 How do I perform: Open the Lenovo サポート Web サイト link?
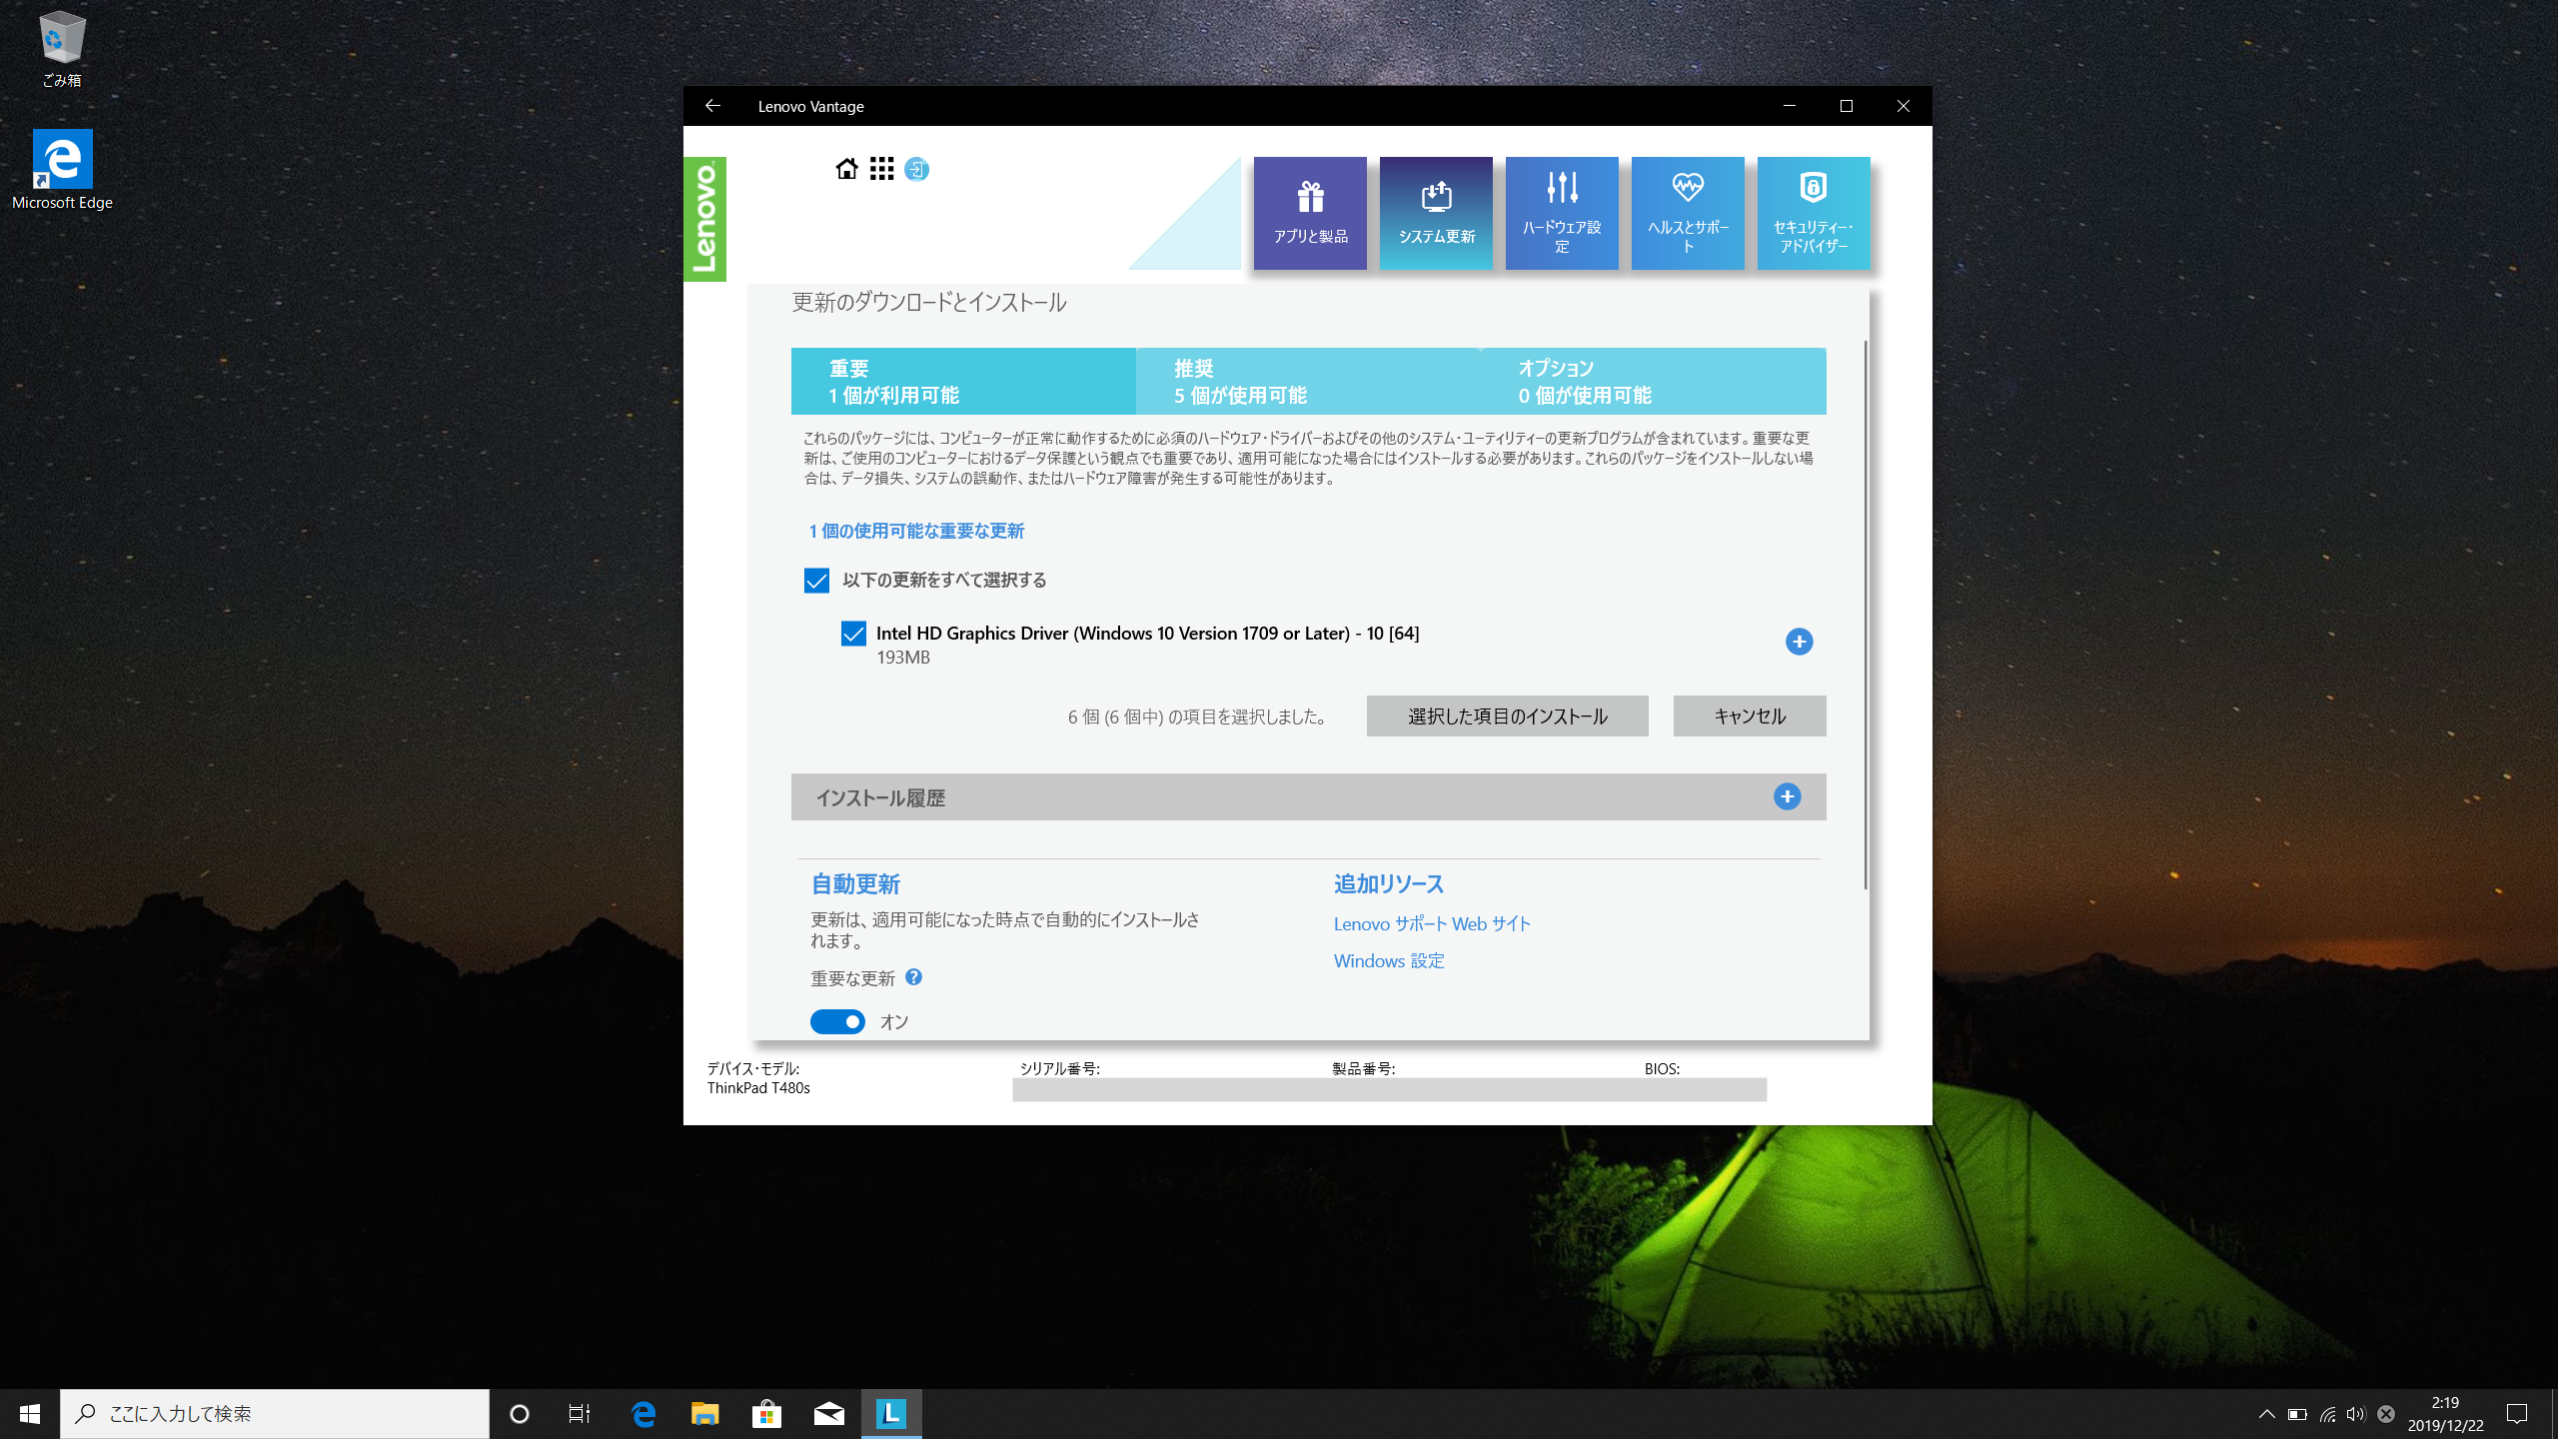(x=1432, y=923)
